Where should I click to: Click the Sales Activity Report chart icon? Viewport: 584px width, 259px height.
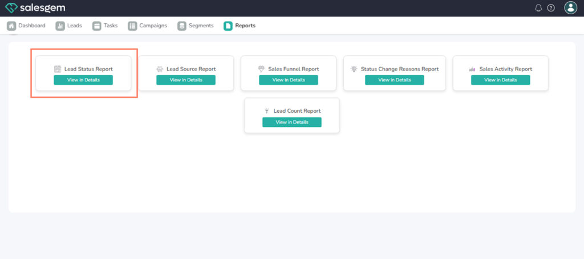click(472, 69)
